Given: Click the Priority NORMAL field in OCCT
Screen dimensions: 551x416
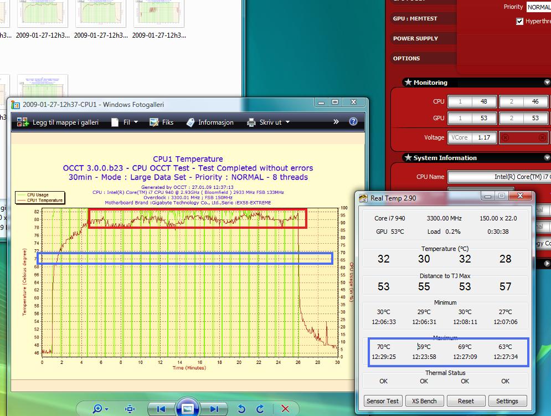Looking at the screenshot, I should pos(539,7).
